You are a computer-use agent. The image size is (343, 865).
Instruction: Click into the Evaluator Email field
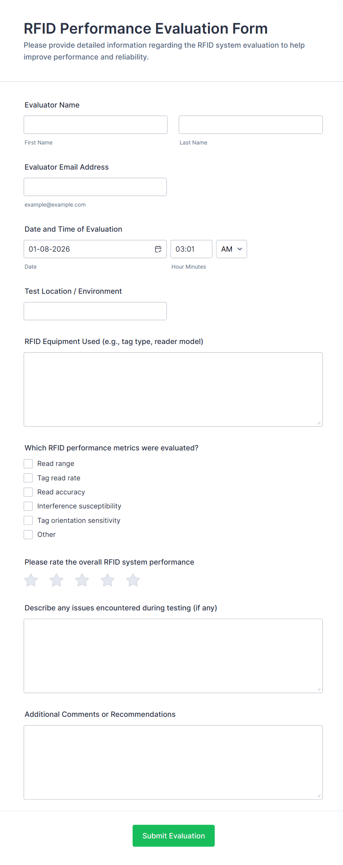pos(95,187)
